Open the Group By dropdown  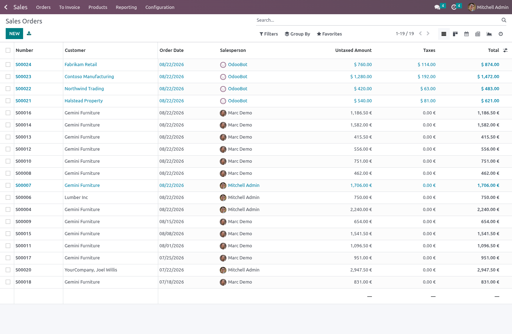point(298,34)
